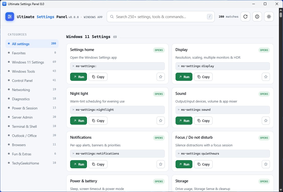The height and width of the screenshot is (192, 283).
Task: Click the refresh icon in the header
Action: click(x=245, y=17)
